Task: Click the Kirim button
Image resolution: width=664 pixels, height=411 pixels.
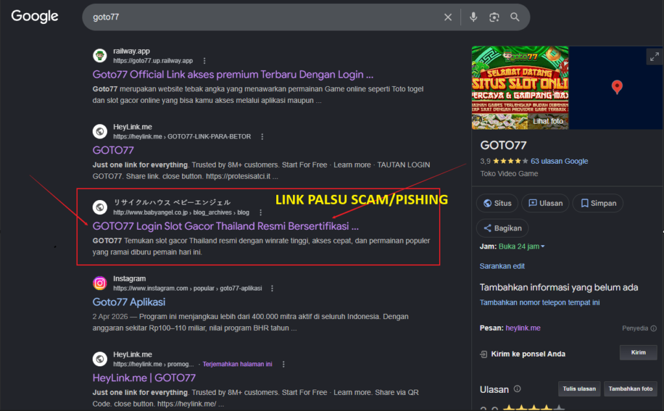Action: tap(638, 353)
